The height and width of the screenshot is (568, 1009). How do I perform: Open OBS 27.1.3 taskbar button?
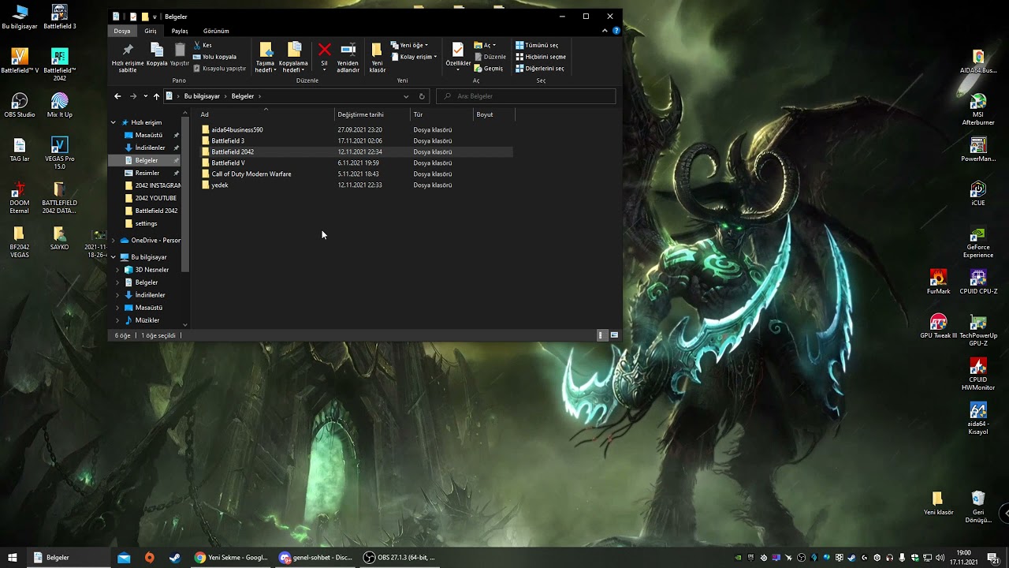pyautogui.click(x=399, y=558)
